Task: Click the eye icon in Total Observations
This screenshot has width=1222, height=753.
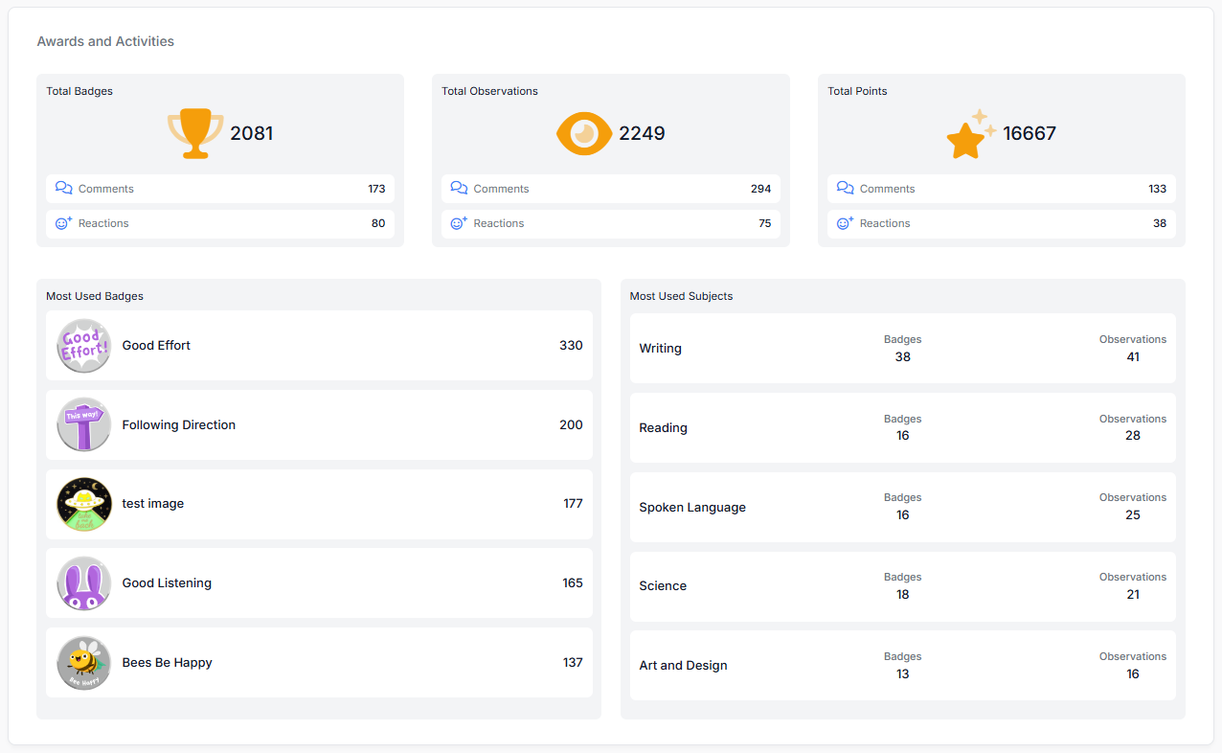Action: pos(583,133)
